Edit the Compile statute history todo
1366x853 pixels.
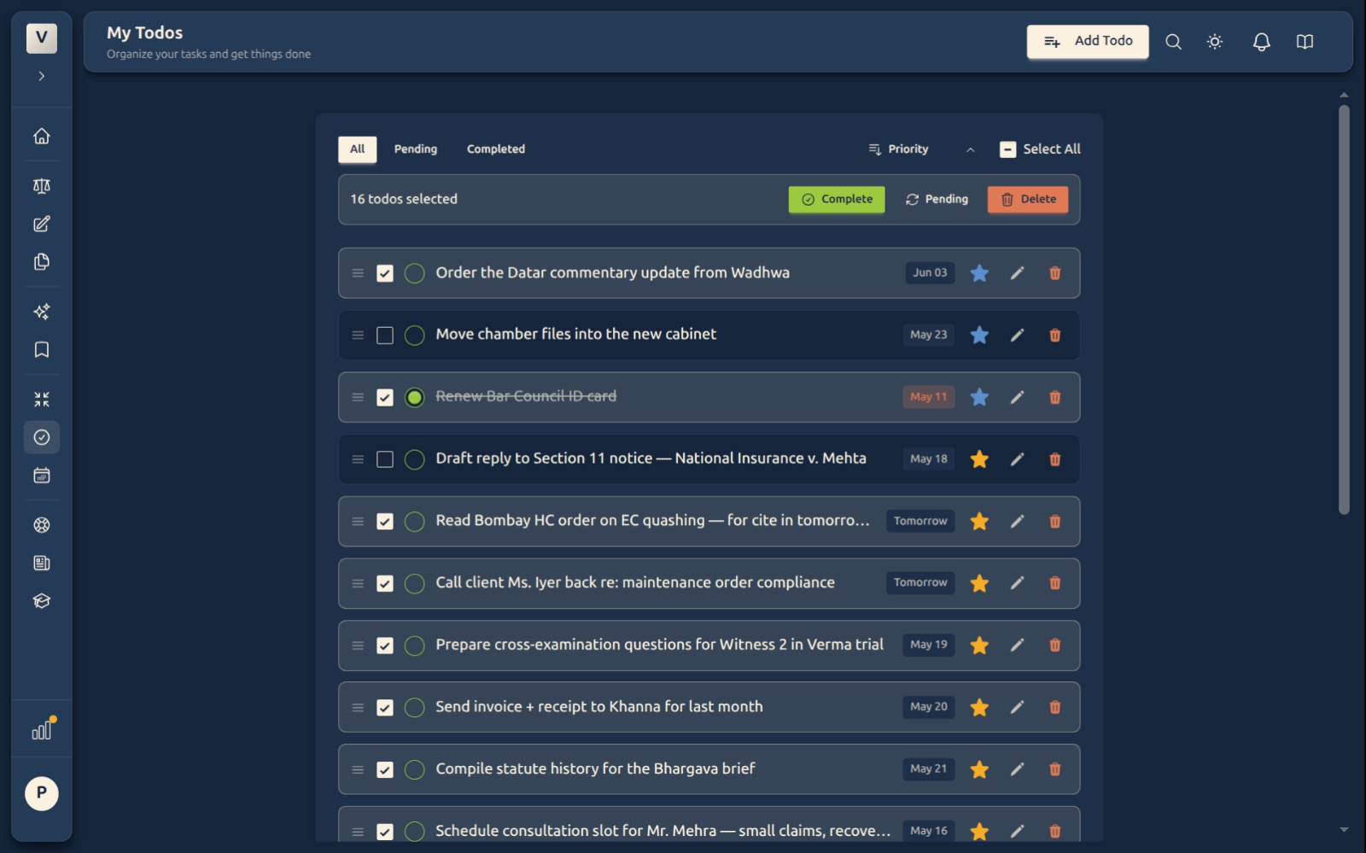(x=1017, y=769)
